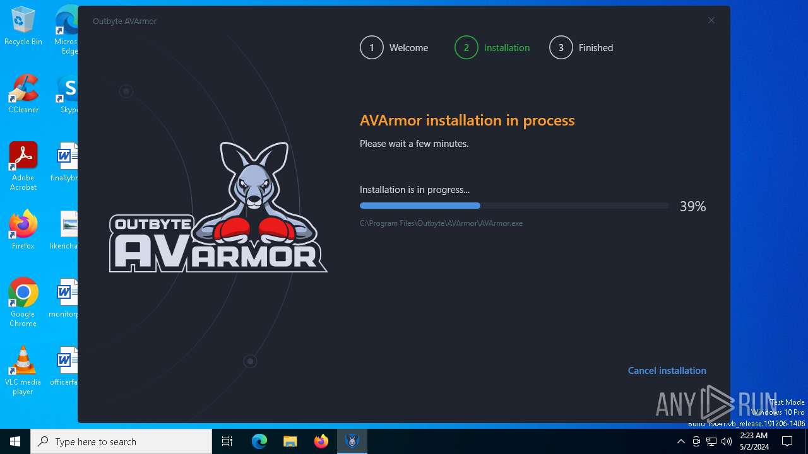Click the AVArmor.exe install path text
Screen dimensions: 808x454
tap(441, 223)
